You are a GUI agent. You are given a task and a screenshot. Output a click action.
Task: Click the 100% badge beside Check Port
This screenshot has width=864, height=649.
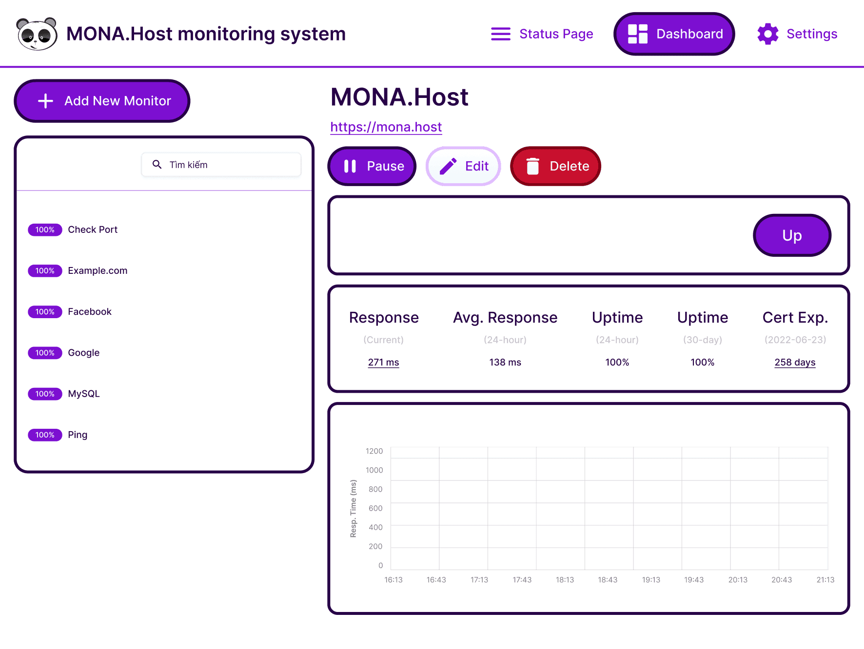45,229
